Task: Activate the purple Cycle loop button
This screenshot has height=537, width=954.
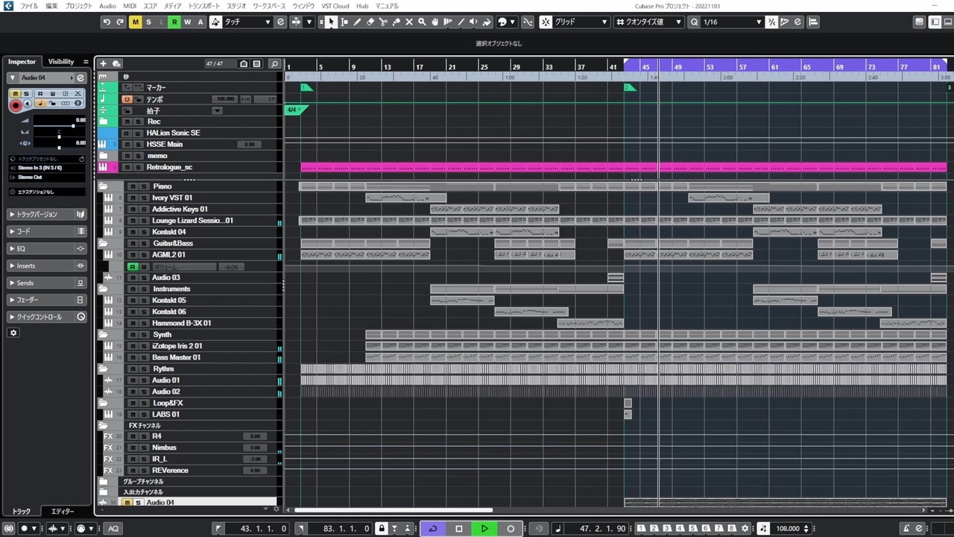Action: [432, 529]
